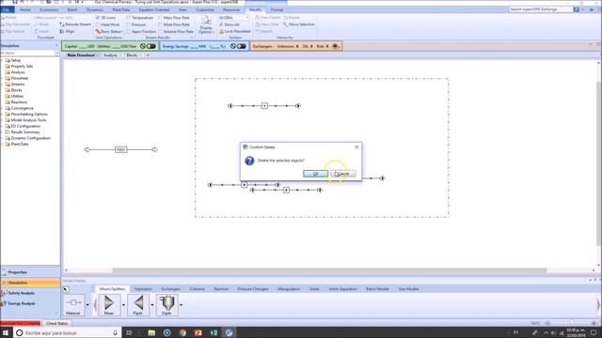Click the Show Status icon
Image resolution: width=602 pixels, height=338 pixels.
(98, 31)
